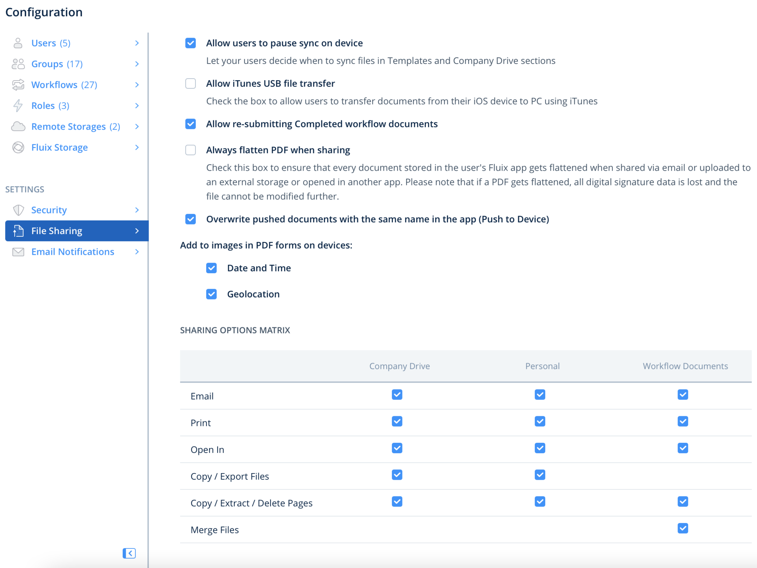Click the Groups people icon
This screenshot has height=568, width=757.
[18, 64]
